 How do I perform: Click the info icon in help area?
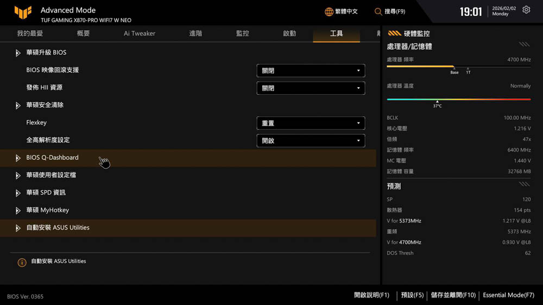22,262
